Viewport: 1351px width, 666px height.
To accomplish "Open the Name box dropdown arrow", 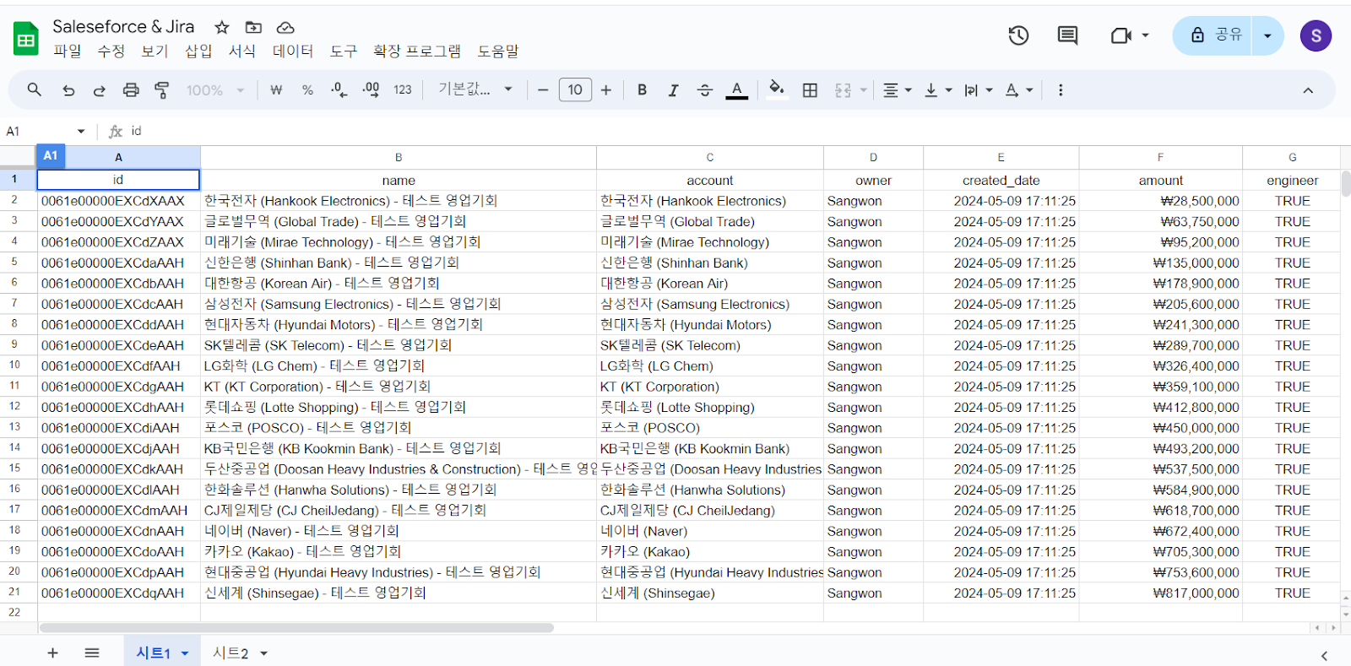I will point(81,132).
